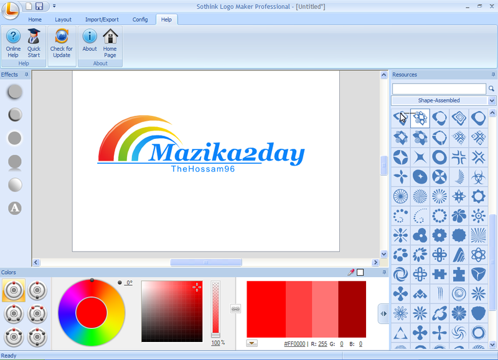Apply the third glow effect circle
498x360 pixels.
[x=14, y=138]
